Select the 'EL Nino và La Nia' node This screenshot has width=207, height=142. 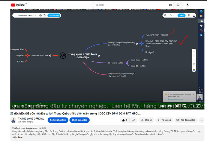115,63
